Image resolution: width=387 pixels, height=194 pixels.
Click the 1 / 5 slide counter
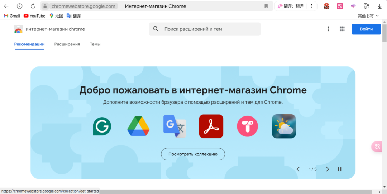[x=313, y=169]
